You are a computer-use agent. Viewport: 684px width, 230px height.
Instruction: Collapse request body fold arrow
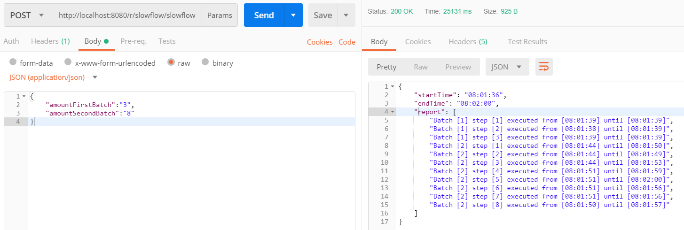(24, 96)
